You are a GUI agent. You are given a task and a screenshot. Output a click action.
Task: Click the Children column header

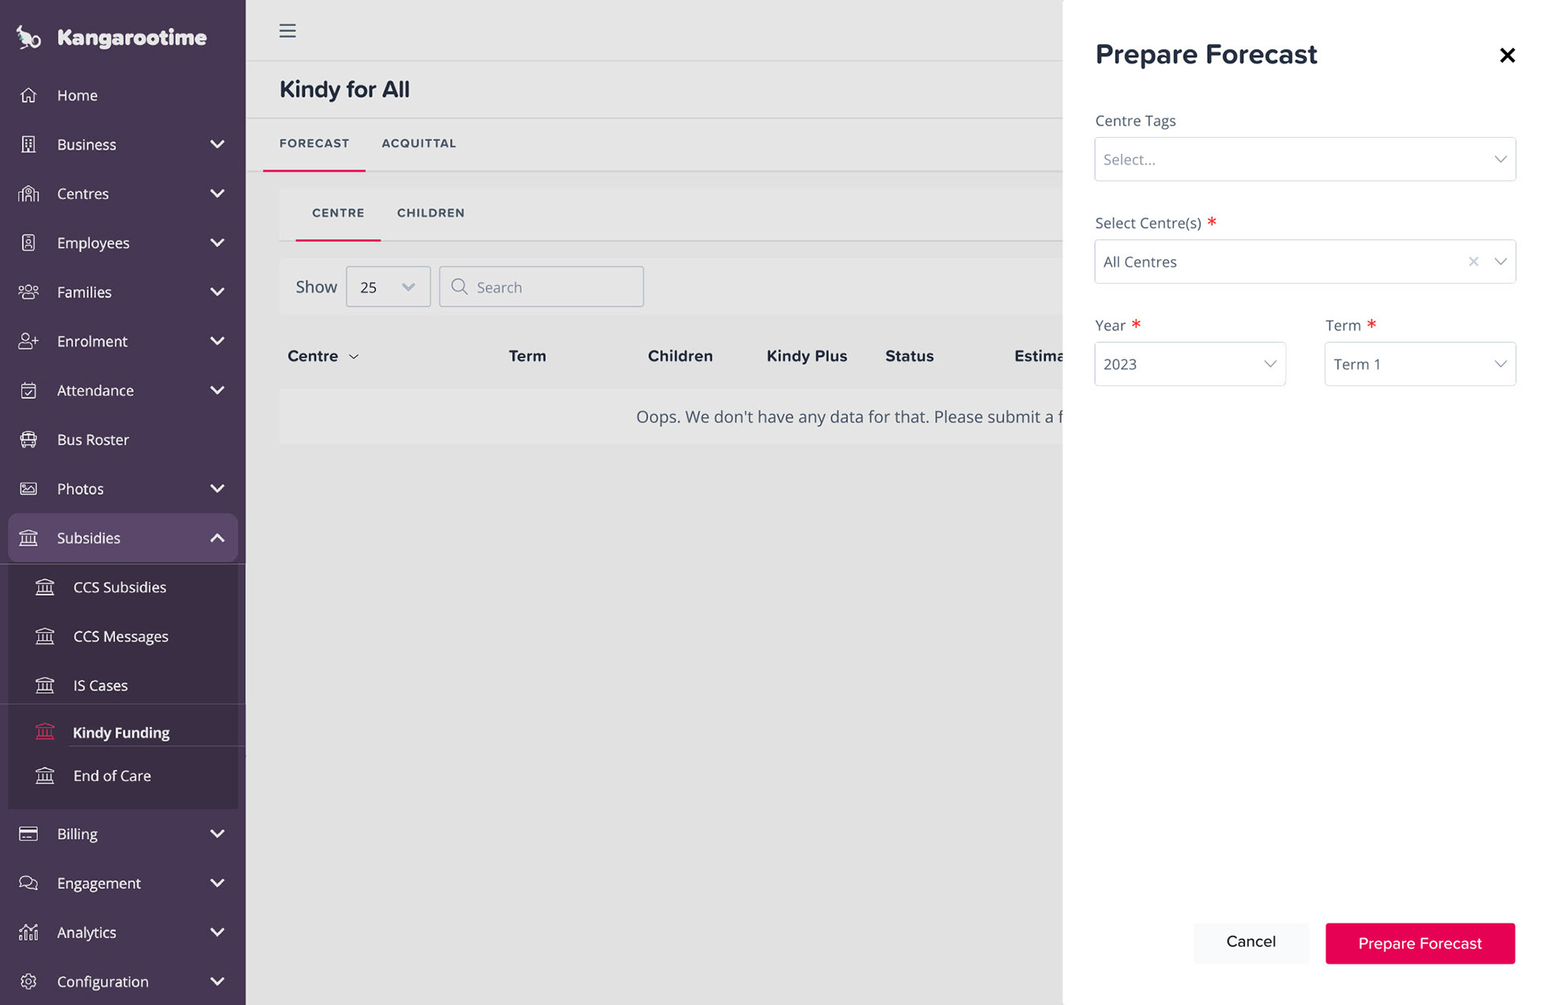coord(680,355)
